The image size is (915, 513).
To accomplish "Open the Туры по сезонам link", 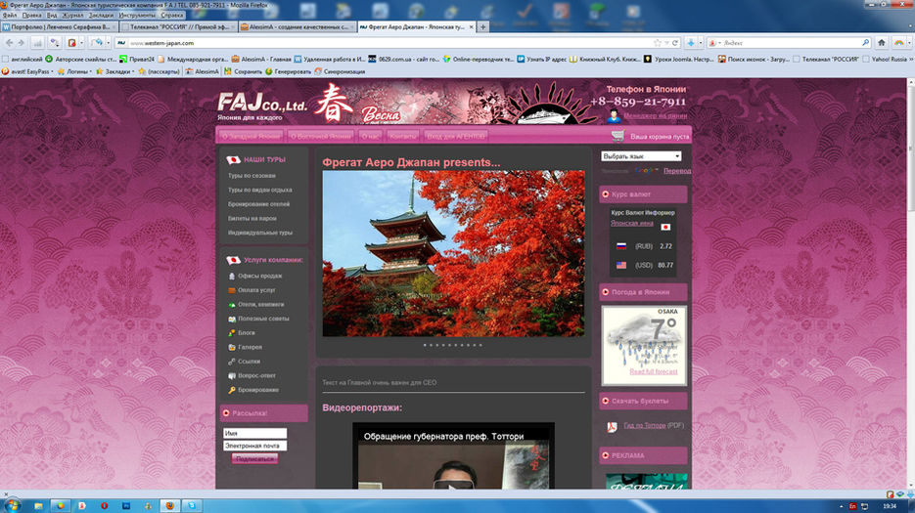I will [252, 176].
